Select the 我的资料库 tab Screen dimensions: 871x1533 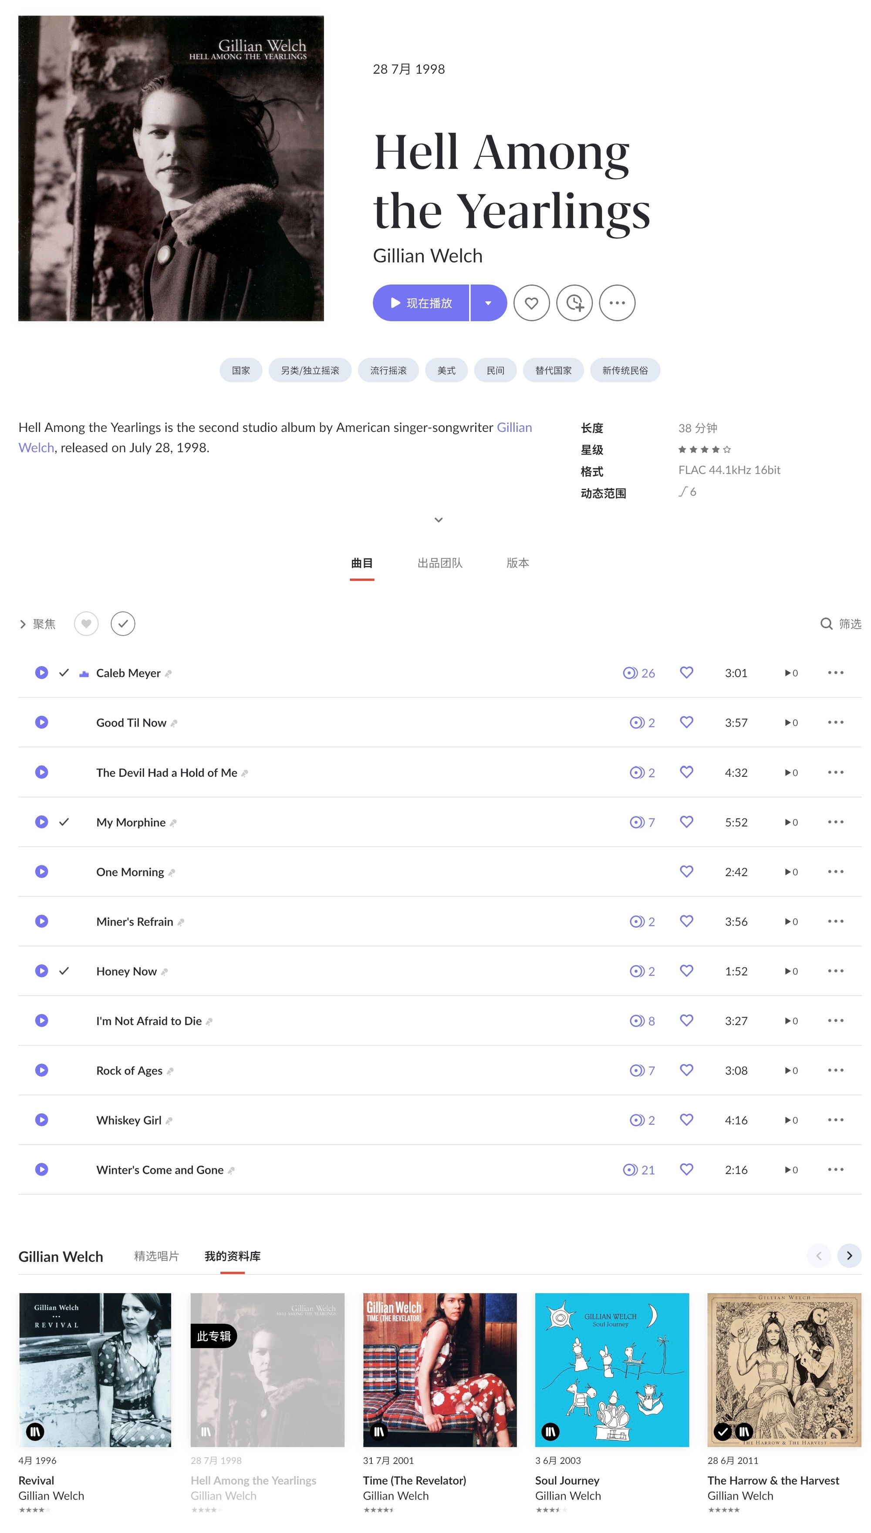point(232,1256)
